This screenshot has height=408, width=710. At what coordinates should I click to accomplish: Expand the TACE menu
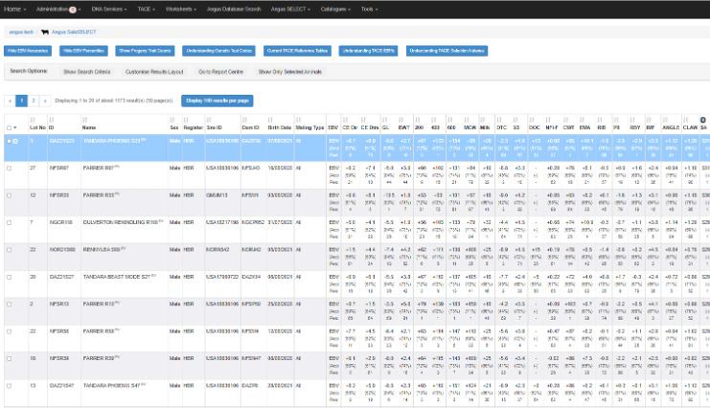click(x=147, y=9)
